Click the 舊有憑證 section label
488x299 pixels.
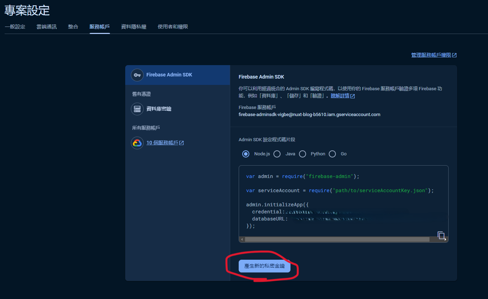click(141, 94)
